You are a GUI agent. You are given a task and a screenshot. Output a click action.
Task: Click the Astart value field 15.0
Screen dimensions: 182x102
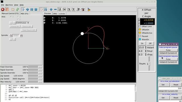click(142, 48)
